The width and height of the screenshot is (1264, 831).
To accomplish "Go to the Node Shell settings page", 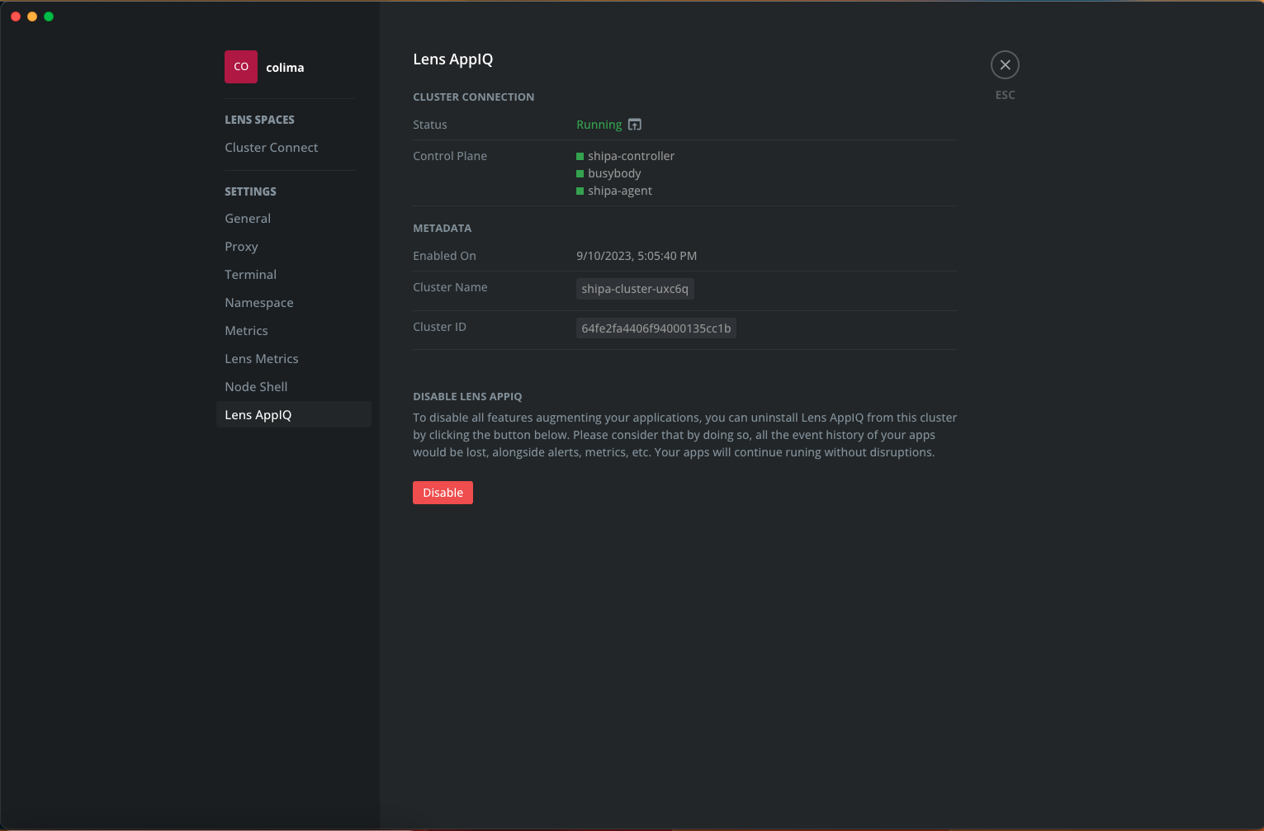I will click(256, 387).
